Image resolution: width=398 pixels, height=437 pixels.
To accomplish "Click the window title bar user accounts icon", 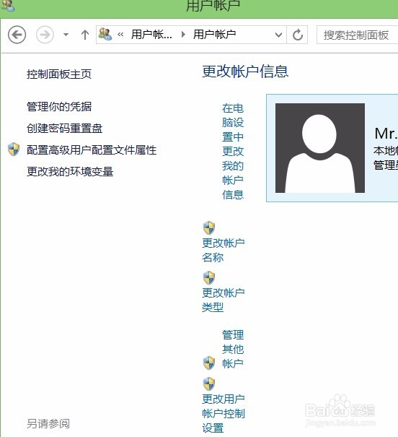I will point(7,5).
